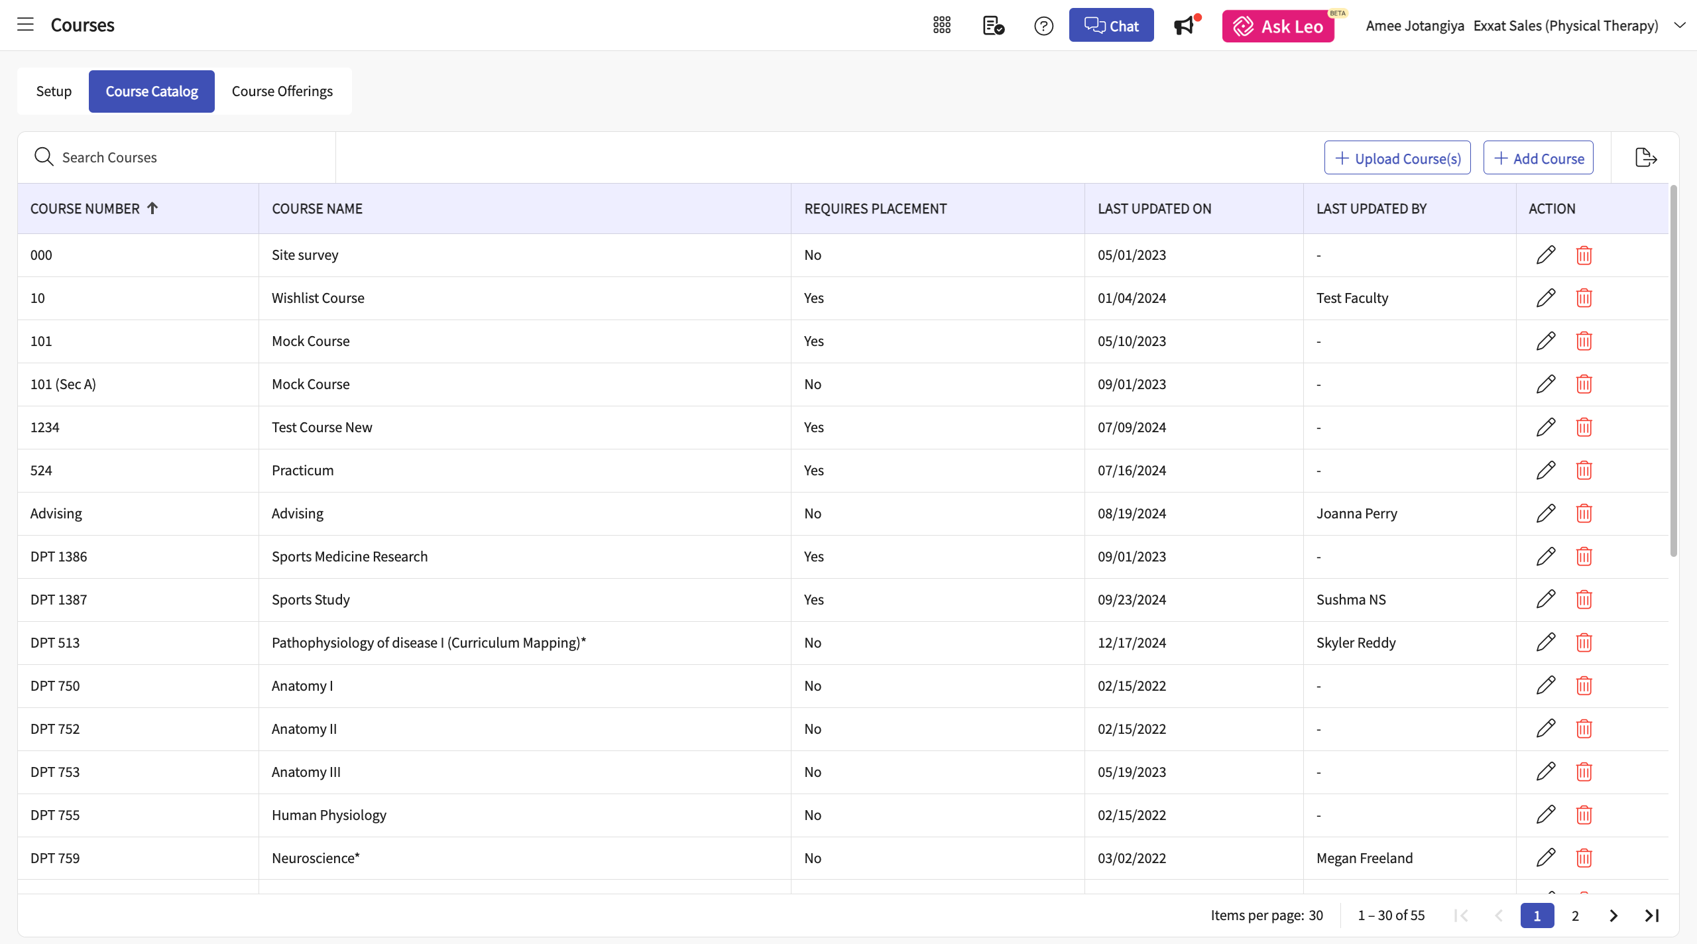Delete the Site survey course
Screen dimensions: 1697x944
1584,255
